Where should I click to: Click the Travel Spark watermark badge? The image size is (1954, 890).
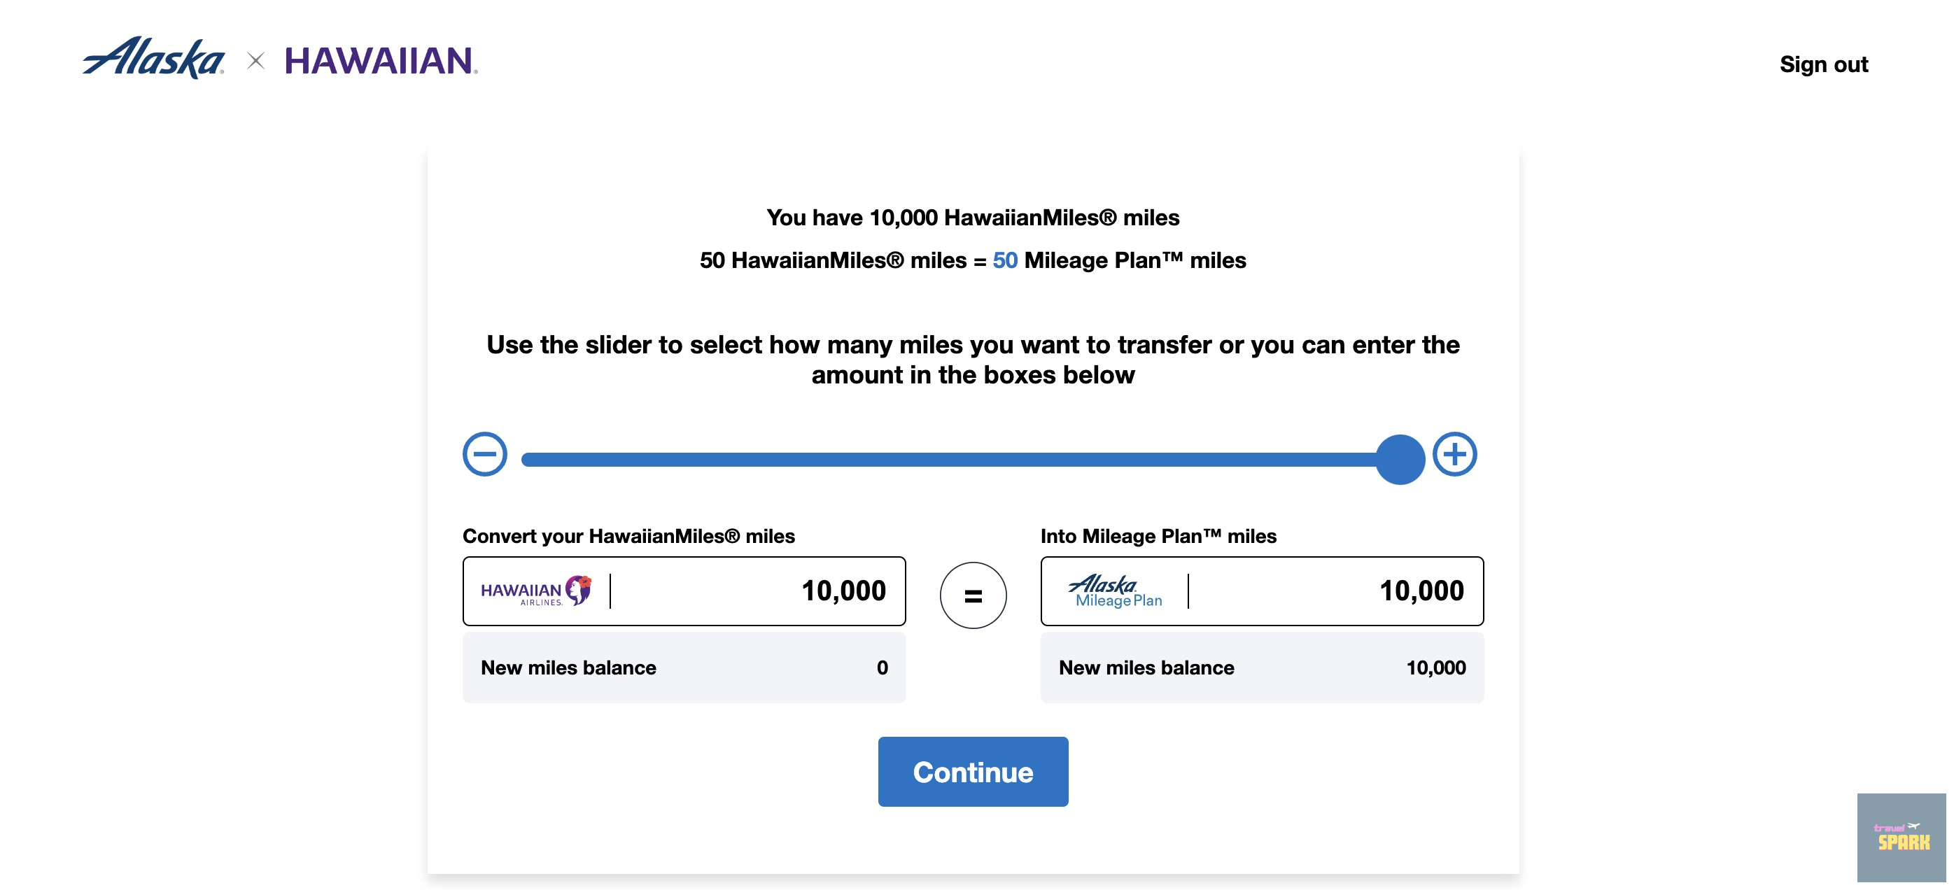tap(1901, 838)
